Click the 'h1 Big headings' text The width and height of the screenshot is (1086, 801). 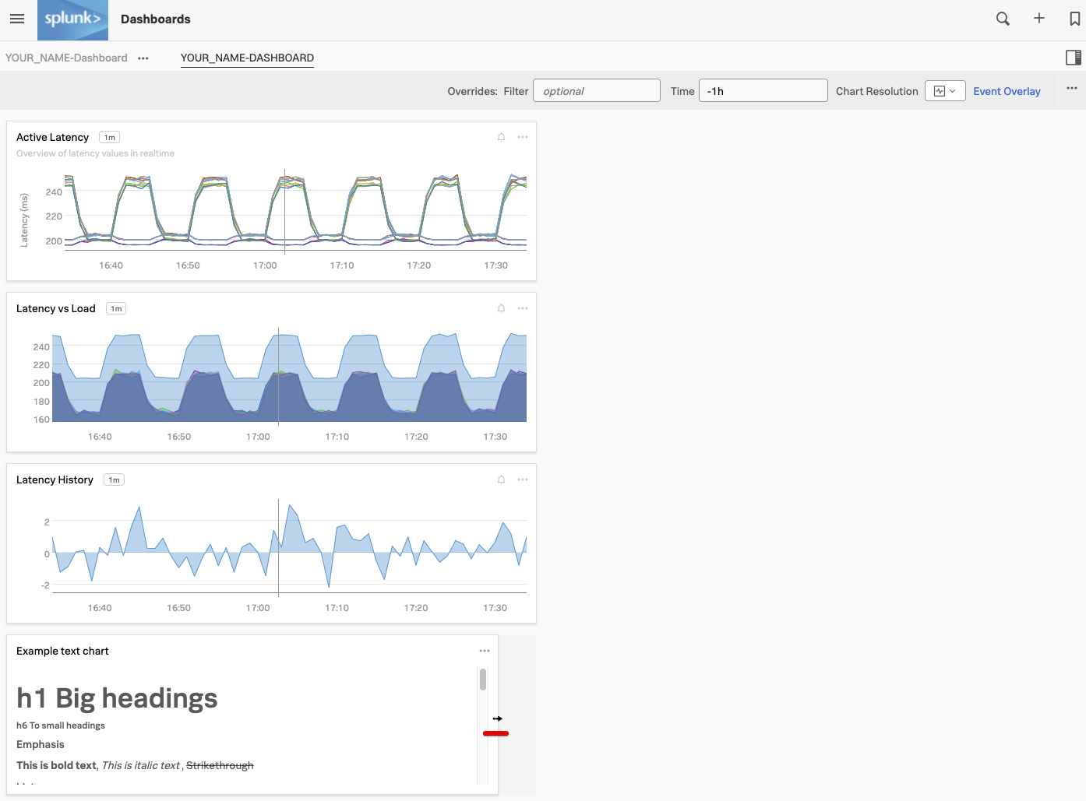117,698
